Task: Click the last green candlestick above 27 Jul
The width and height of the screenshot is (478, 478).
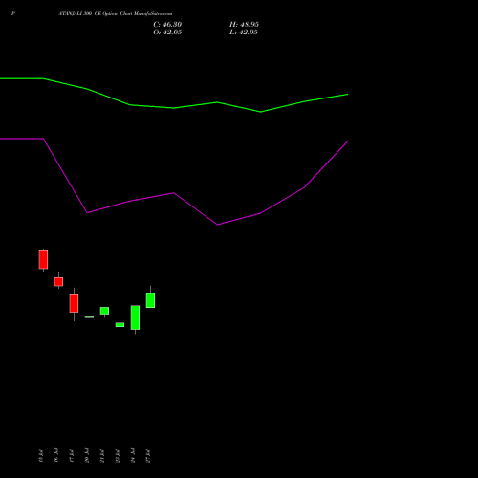Action: [150, 300]
